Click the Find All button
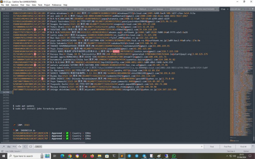 click(x=243, y=147)
